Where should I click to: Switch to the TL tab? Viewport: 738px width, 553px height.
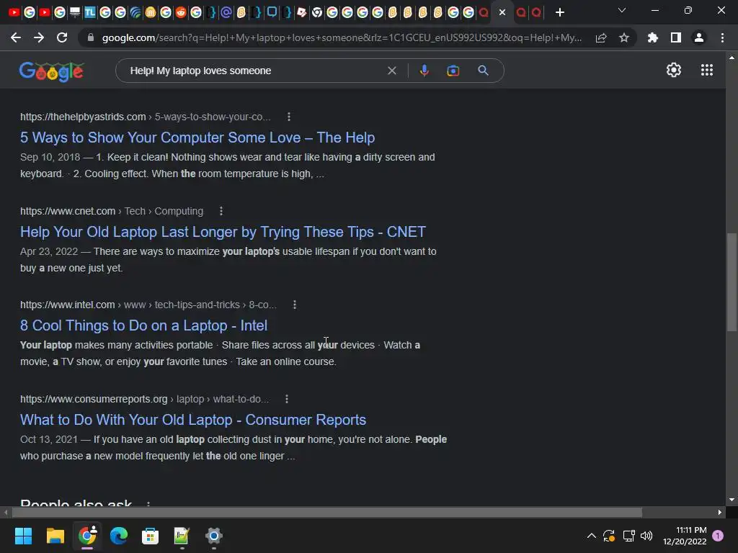click(x=90, y=13)
